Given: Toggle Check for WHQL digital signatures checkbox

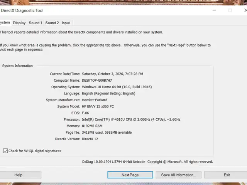Looking at the screenshot, I should click(5, 151).
